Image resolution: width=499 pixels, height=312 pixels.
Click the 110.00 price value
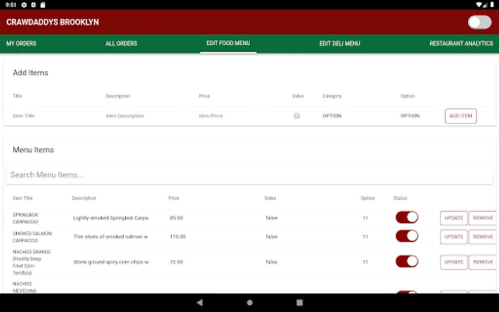(177, 237)
